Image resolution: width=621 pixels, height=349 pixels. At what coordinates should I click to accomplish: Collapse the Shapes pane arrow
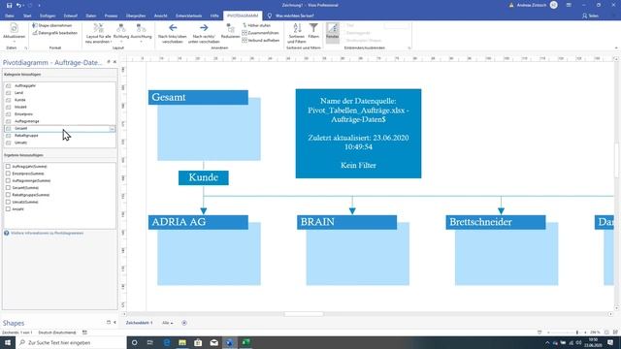114,323
